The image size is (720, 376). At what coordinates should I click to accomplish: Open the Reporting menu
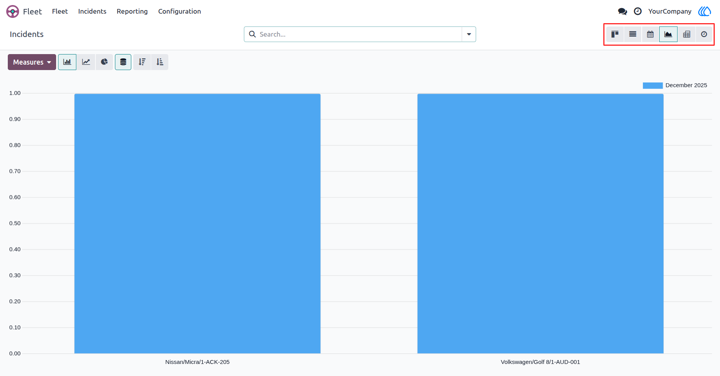(x=132, y=11)
